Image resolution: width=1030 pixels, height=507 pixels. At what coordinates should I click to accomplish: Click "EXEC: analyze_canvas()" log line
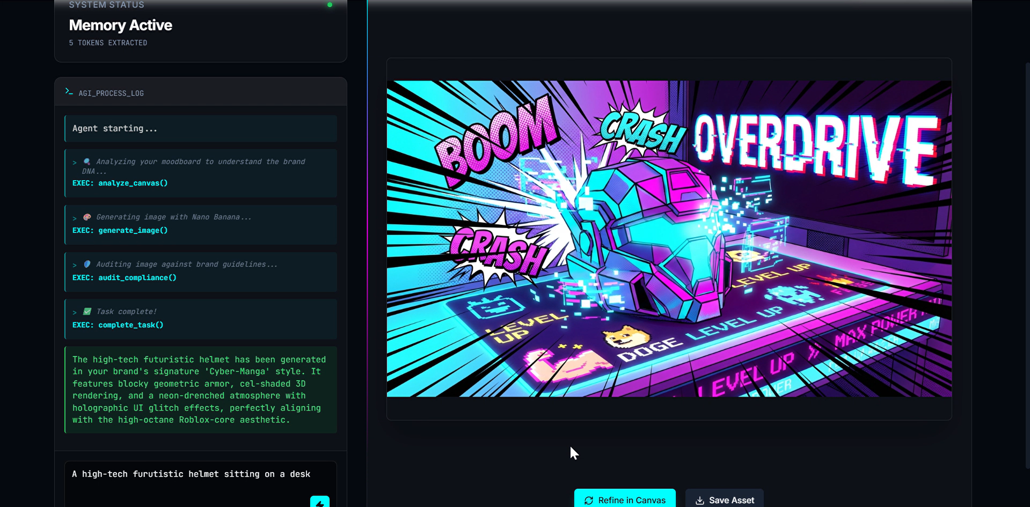[x=120, y=183]
